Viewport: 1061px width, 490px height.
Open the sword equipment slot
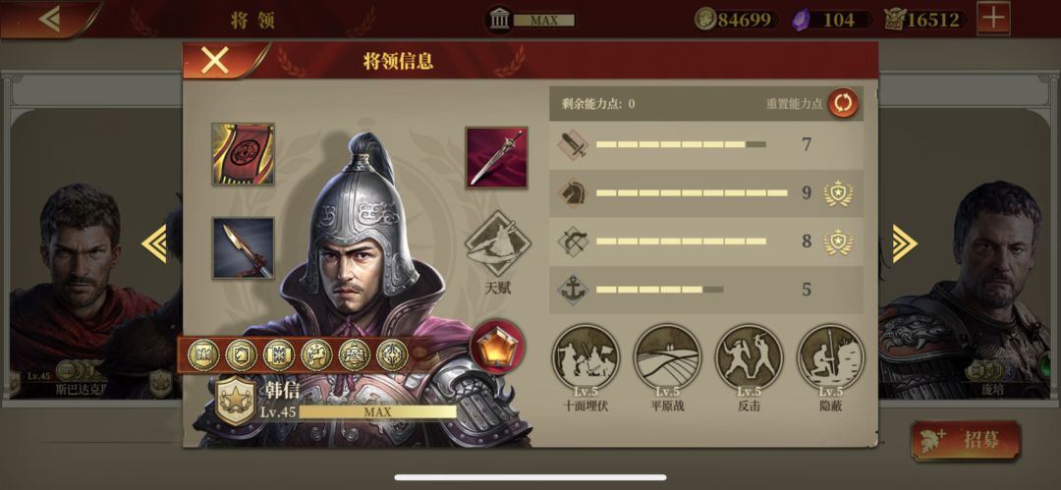[496, 157]
